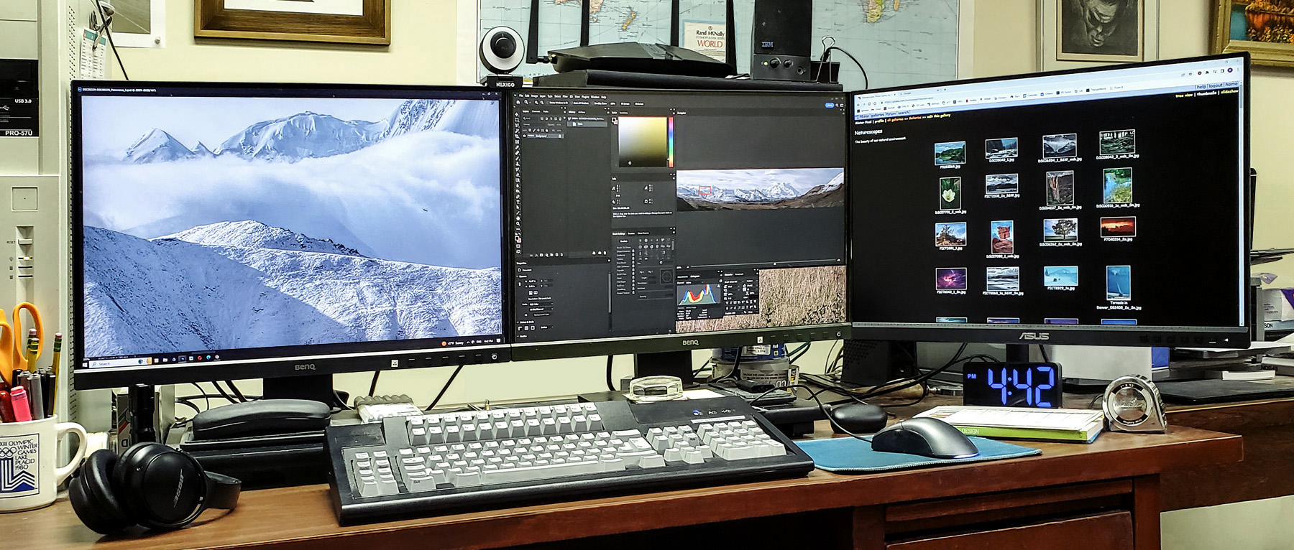Open the Tornado in Denver thumbnail
This screenshot has width=1294, height=550.
tap(1119, 282)
